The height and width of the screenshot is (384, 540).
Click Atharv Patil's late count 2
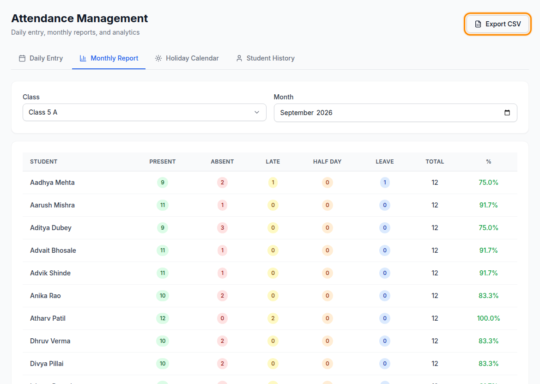(x=273, y=318)
